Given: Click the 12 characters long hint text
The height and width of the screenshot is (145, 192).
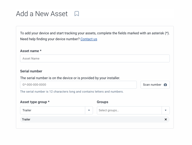Looking at the screenshot, I should pyautogui.click(x=72, y=92).
